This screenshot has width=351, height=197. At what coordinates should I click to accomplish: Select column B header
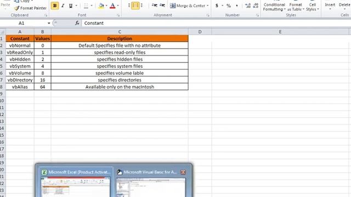43,32
